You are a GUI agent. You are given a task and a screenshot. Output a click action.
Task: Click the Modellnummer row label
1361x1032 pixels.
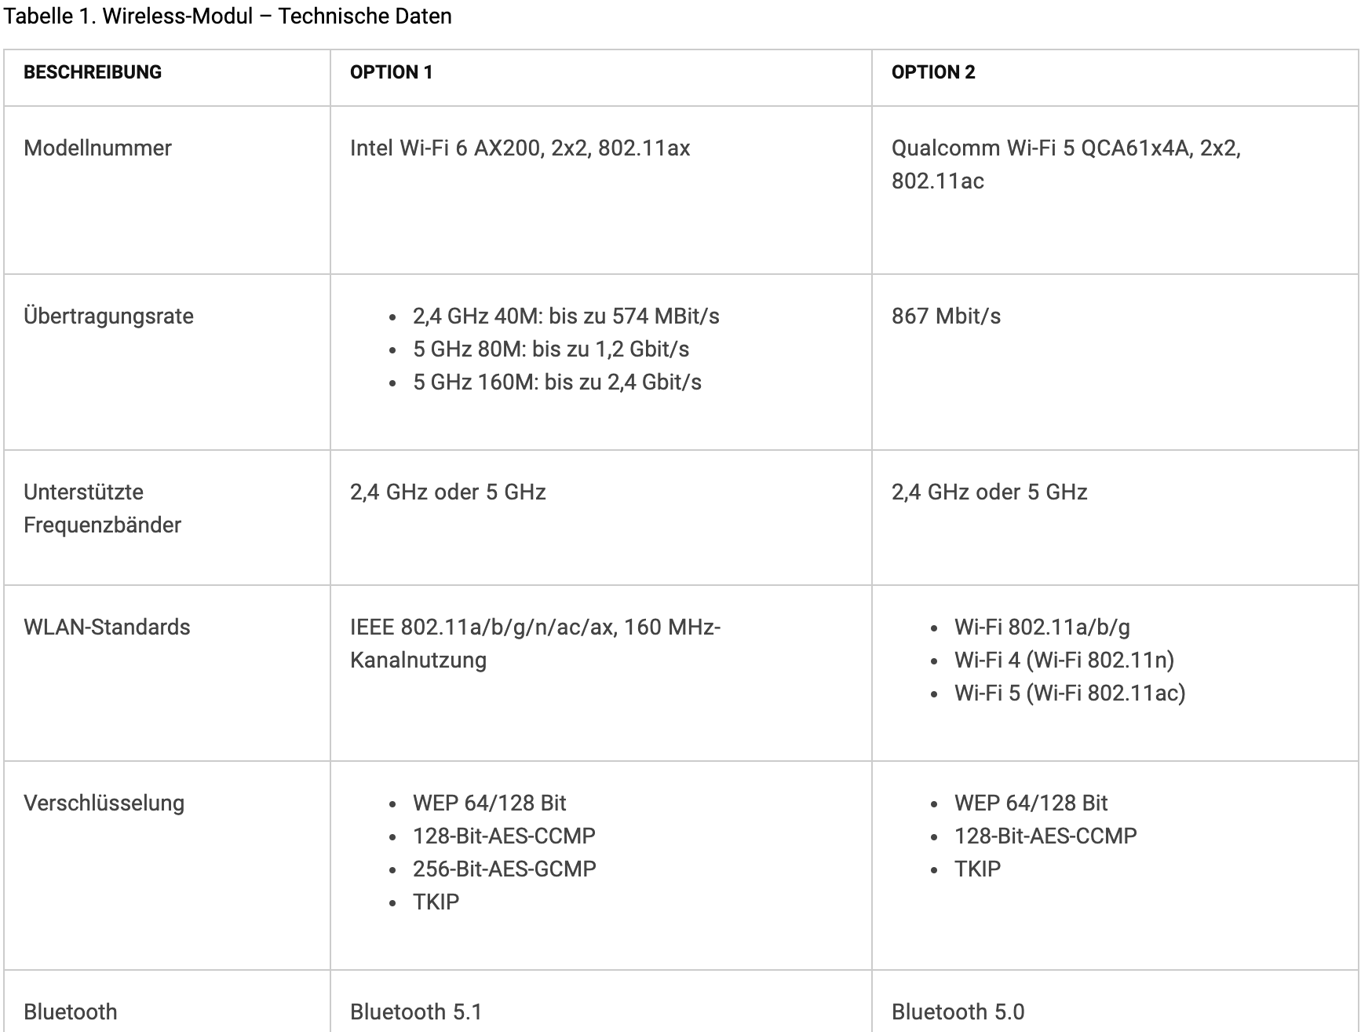point(97,148)
